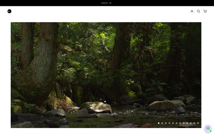The width and height of the screenshot is (214, 134).
Task: Choose the sixth carousel slide dot
Action: pyautogui.click(x=177, y=123)
